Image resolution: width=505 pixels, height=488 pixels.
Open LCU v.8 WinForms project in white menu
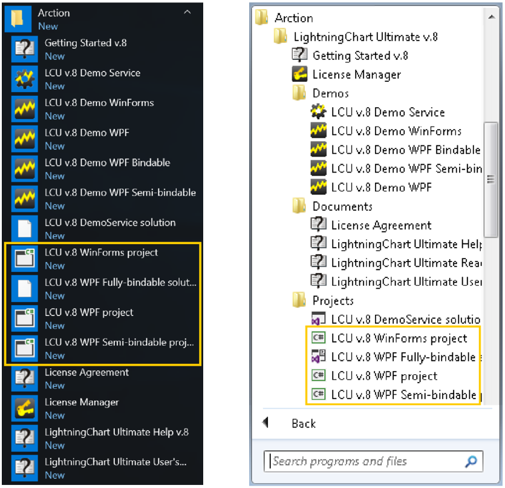(389, 338)
